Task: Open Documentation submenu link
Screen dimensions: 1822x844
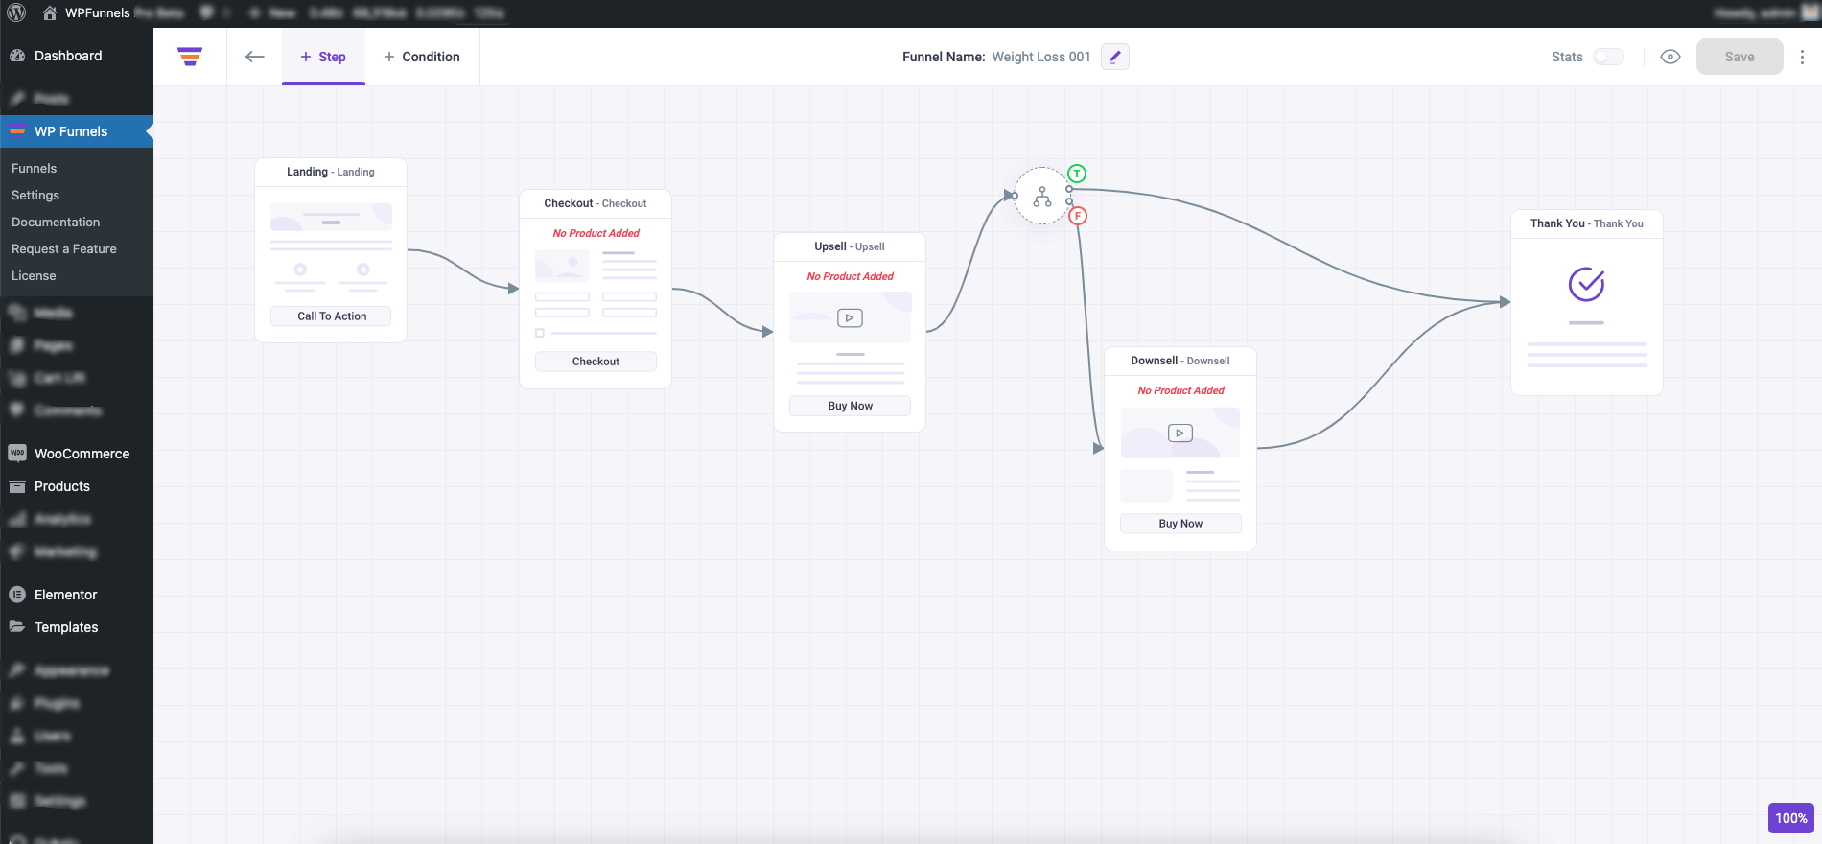Action: (56, 222)
